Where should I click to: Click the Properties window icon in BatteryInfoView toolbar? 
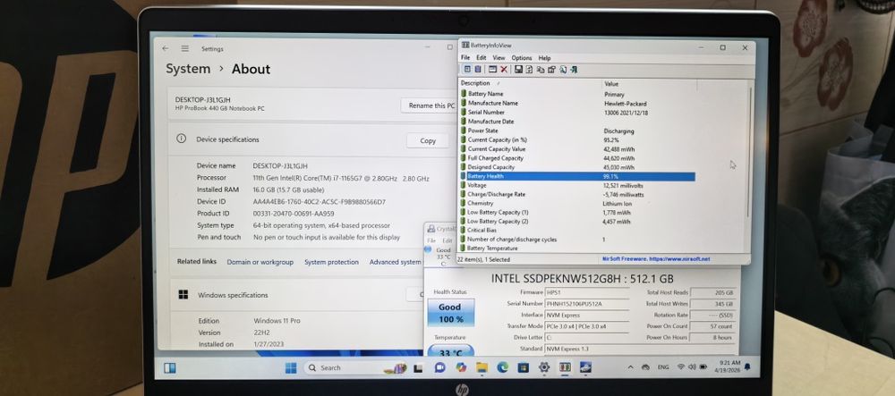pyautogui.click(x=492, y=69)
